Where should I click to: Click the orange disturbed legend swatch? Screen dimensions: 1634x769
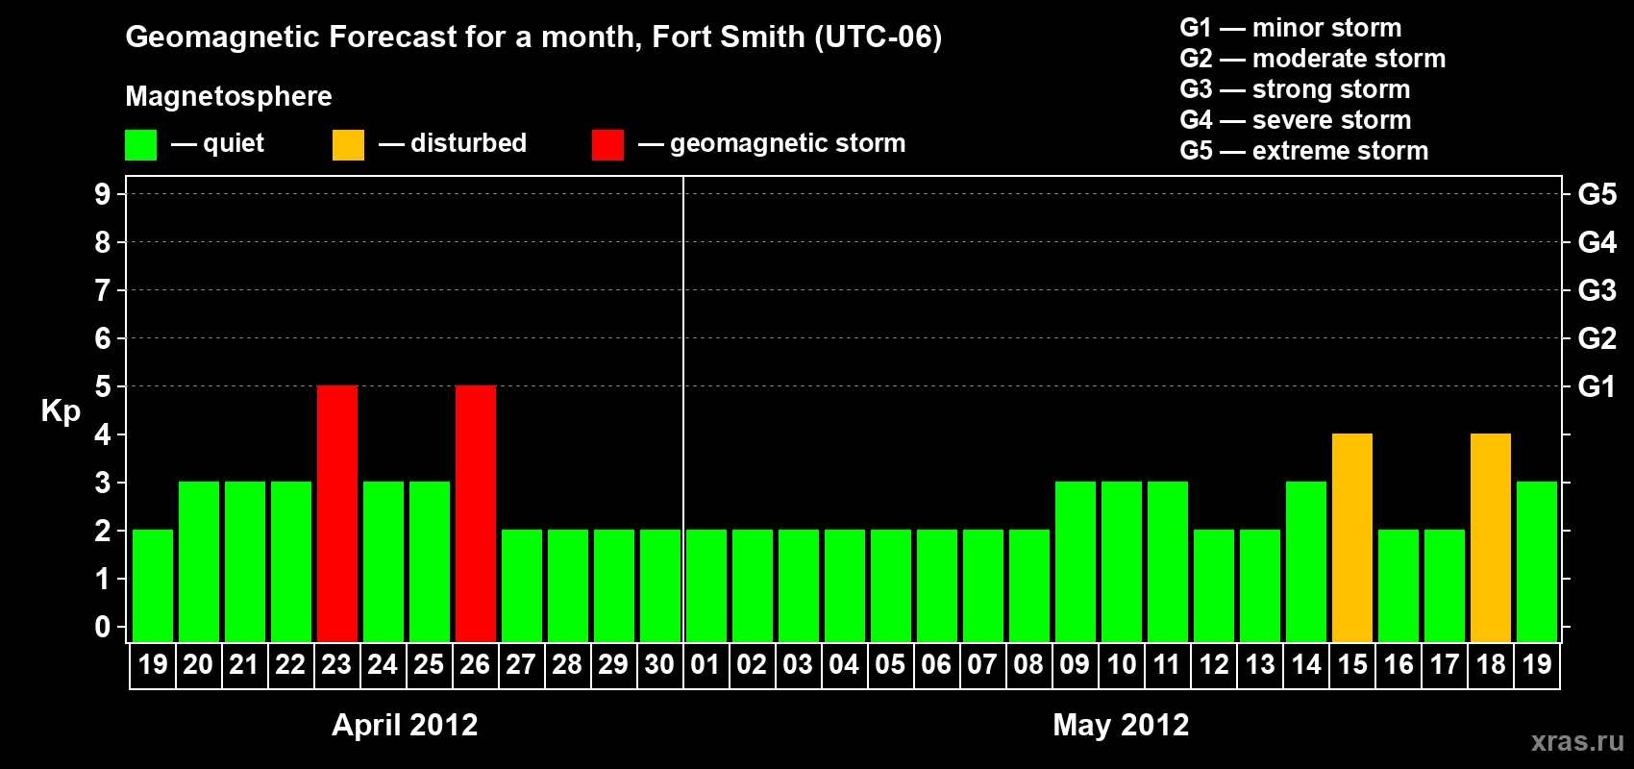click(348, 145)
